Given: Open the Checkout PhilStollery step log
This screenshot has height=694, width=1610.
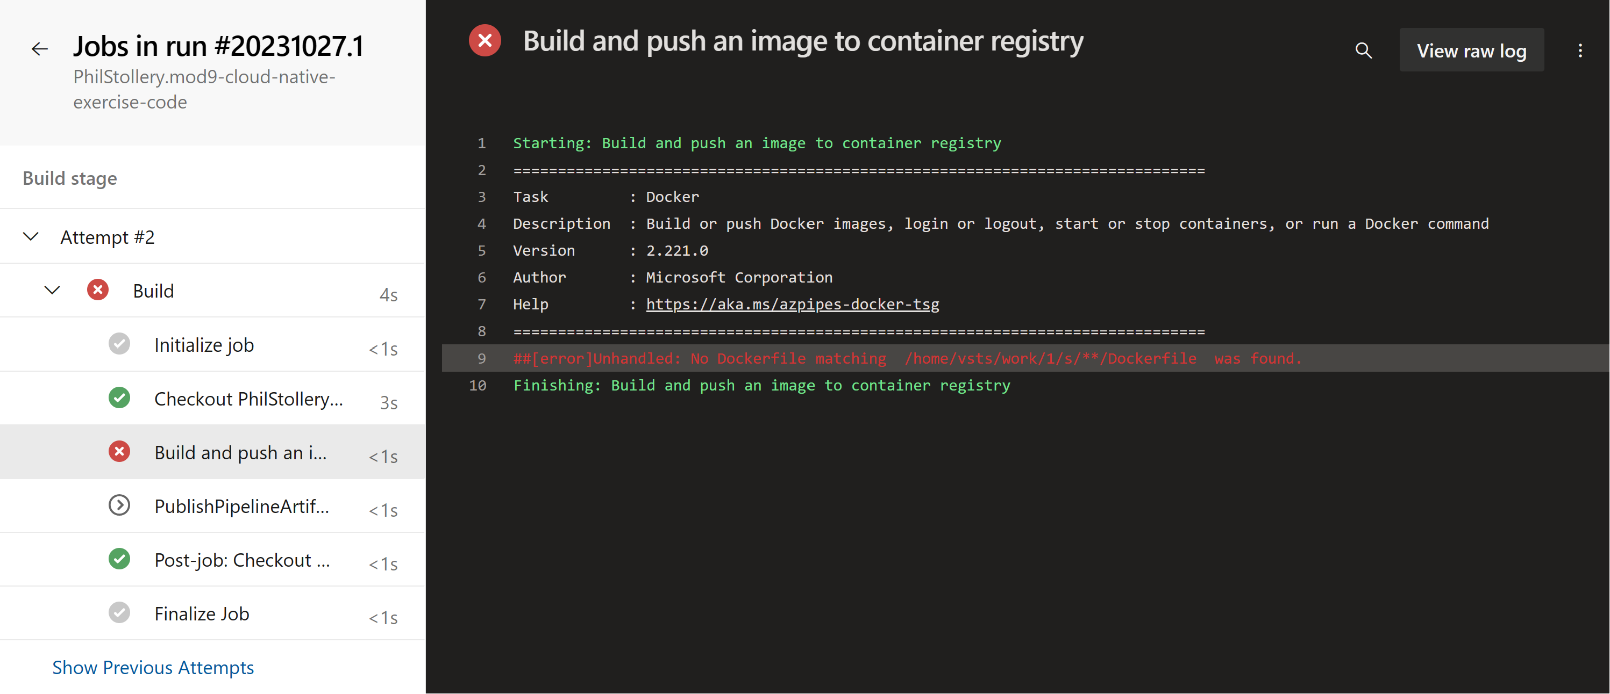Looking at the screenshot, I should [x=248, y=398].
